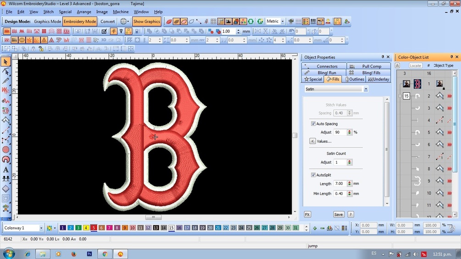Click the stamp icon in top toolbar
Viewport: 461px width, 259px height.
(x=328, y=22)
